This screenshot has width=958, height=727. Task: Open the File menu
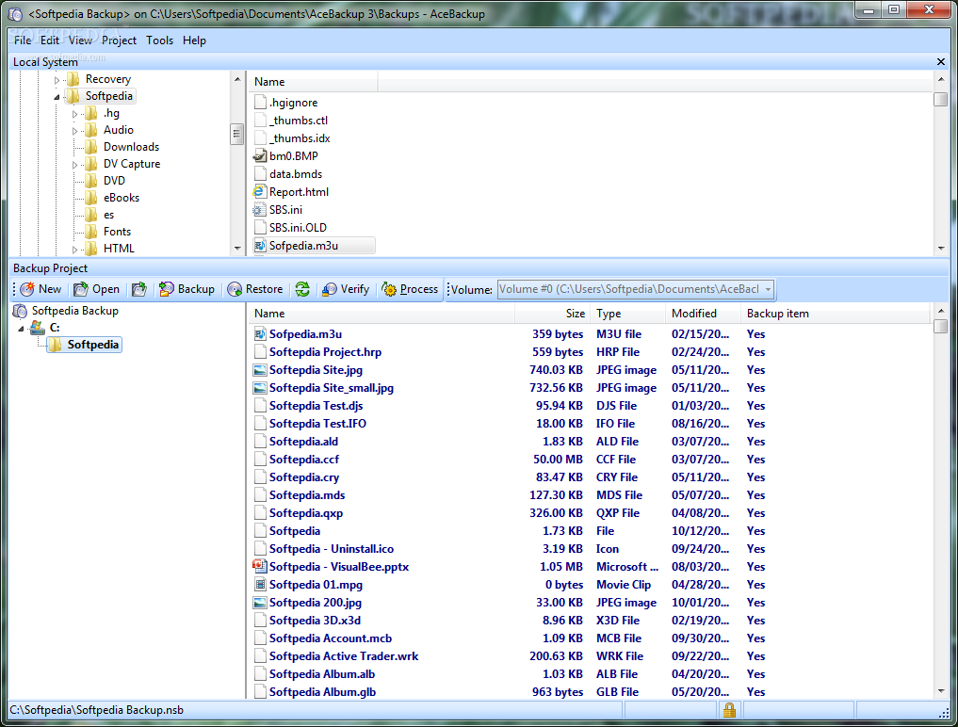(23, 40)
